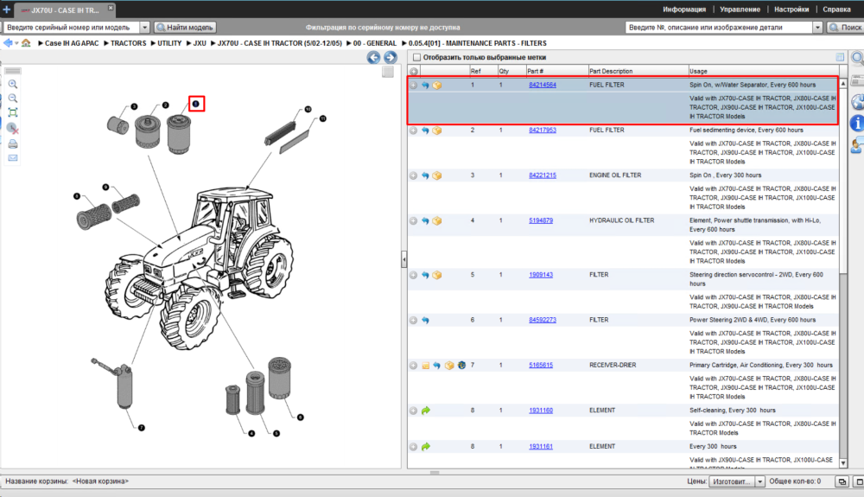Open the Настройки menu
The width and height of the screenshot is (864, 497).
(791, 10)
